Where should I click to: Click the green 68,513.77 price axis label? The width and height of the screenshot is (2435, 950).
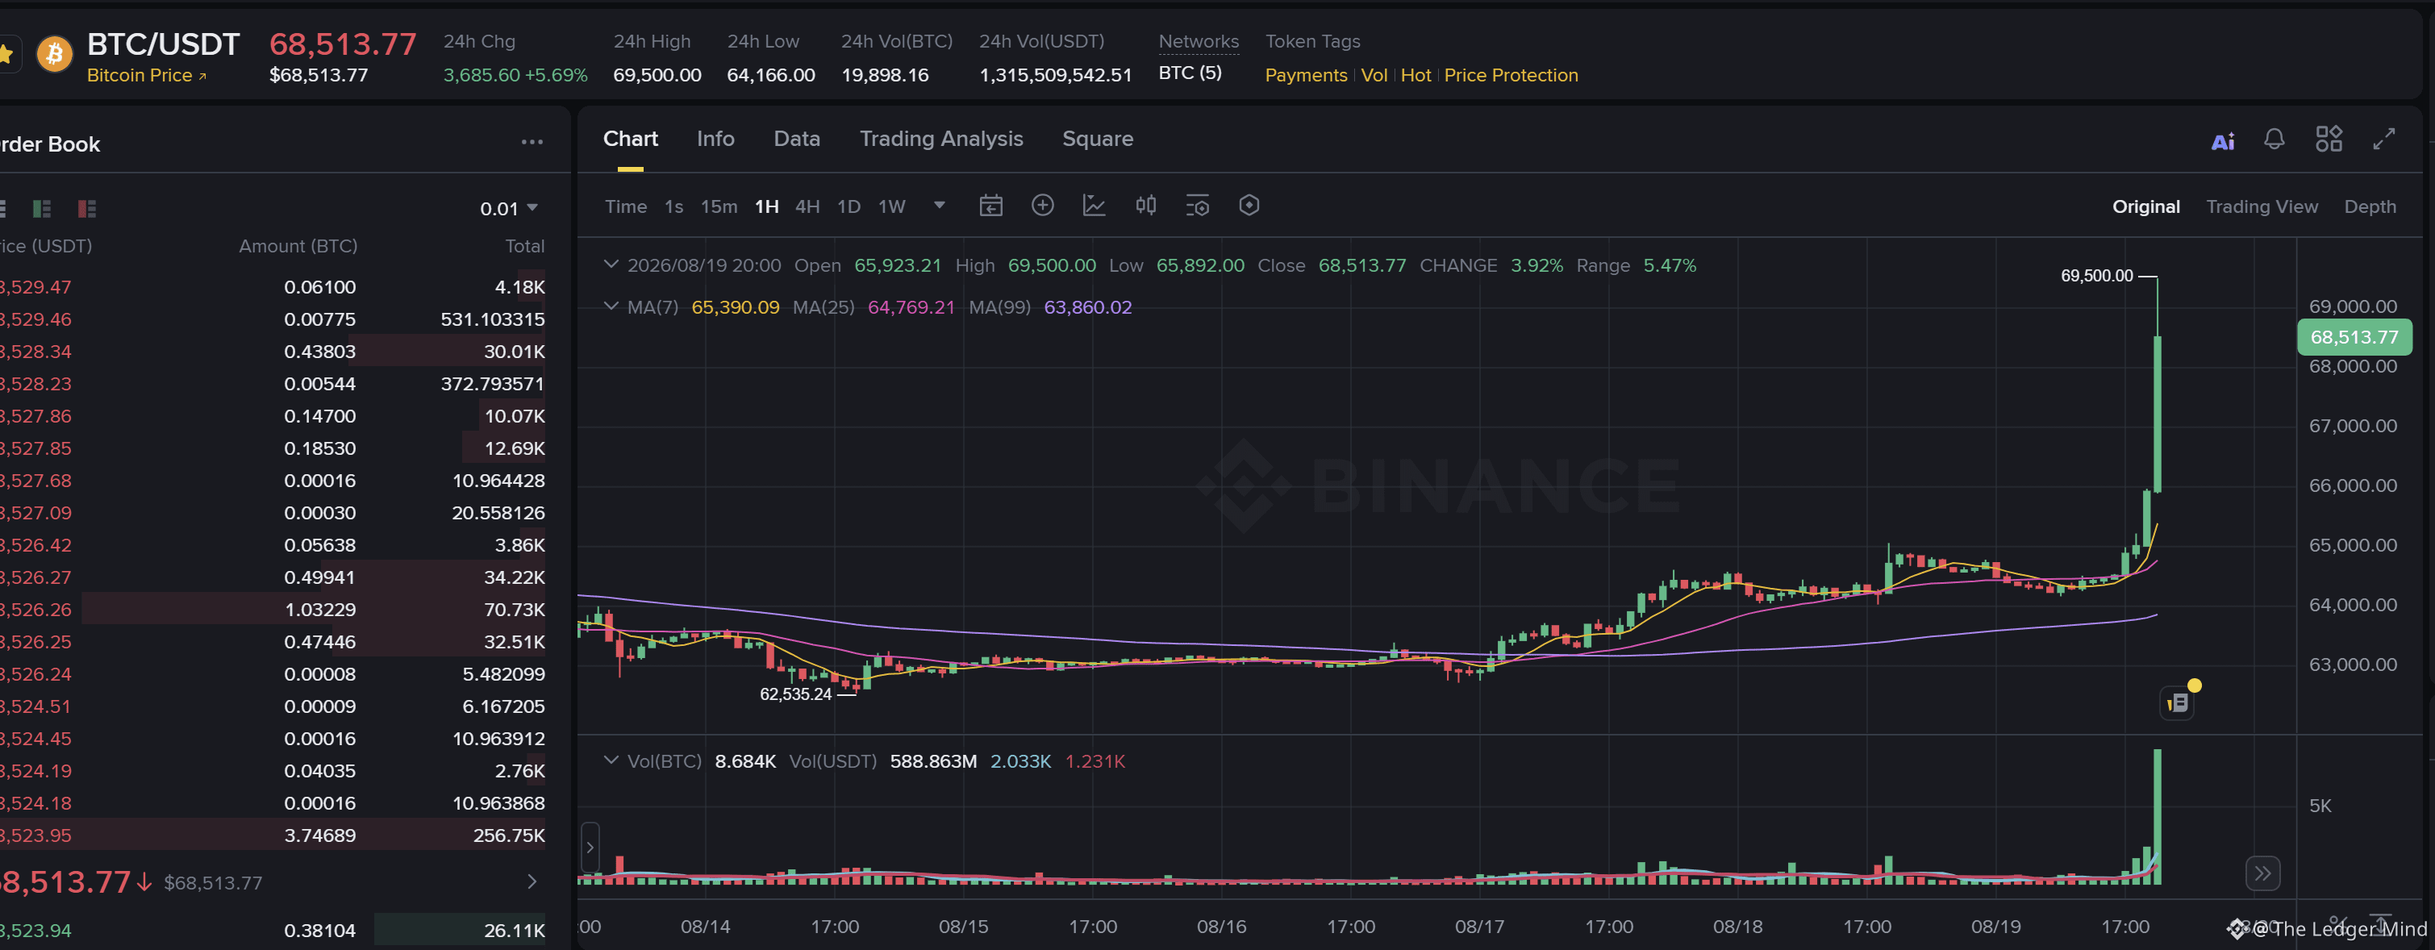tap(2354, 336)
